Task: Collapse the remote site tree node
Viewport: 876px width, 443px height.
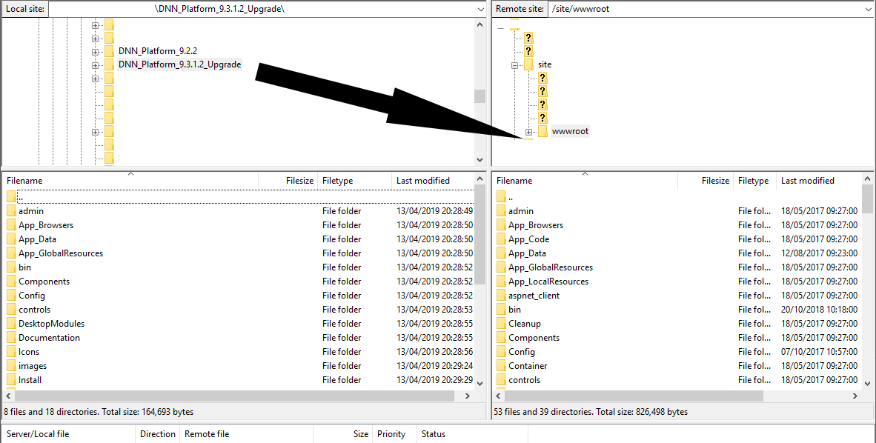Action: [514, 65]
